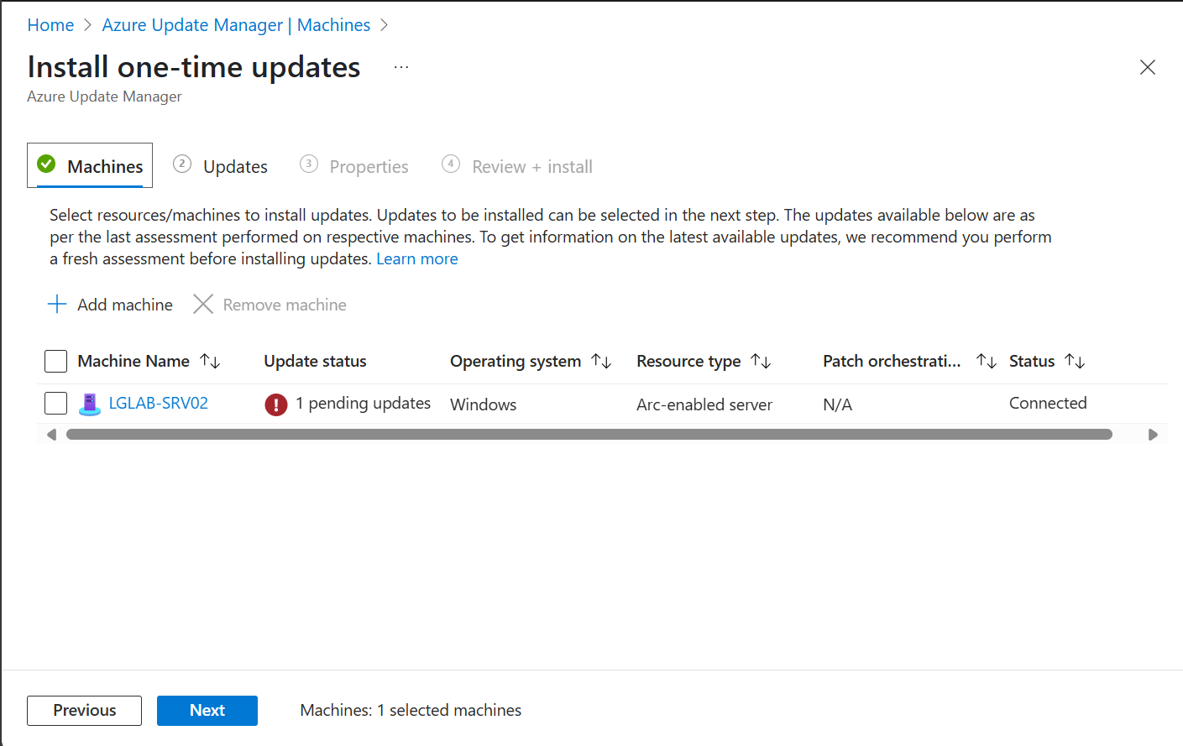1183x746 pixels.
Task: Go to Azure Update Manager | Machines breadcrumb
Action: click(x=236, y=25)
